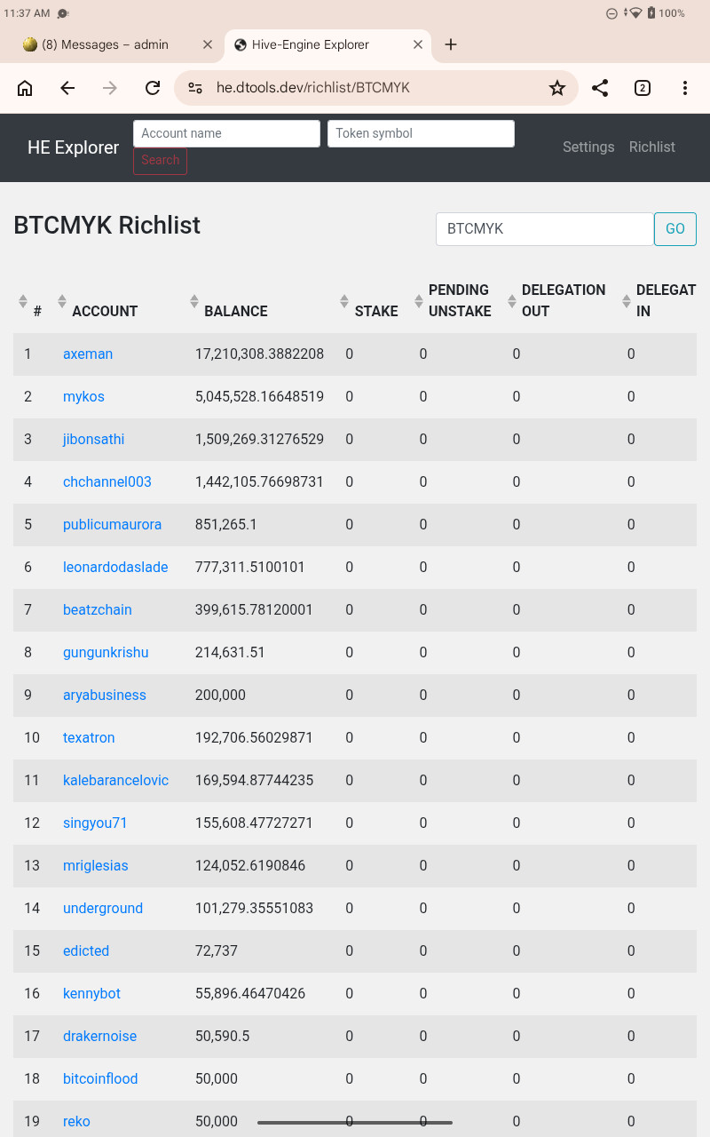The image size is (710, 1137).
Task: Focus the Account name input field
Action: [226, 133]
